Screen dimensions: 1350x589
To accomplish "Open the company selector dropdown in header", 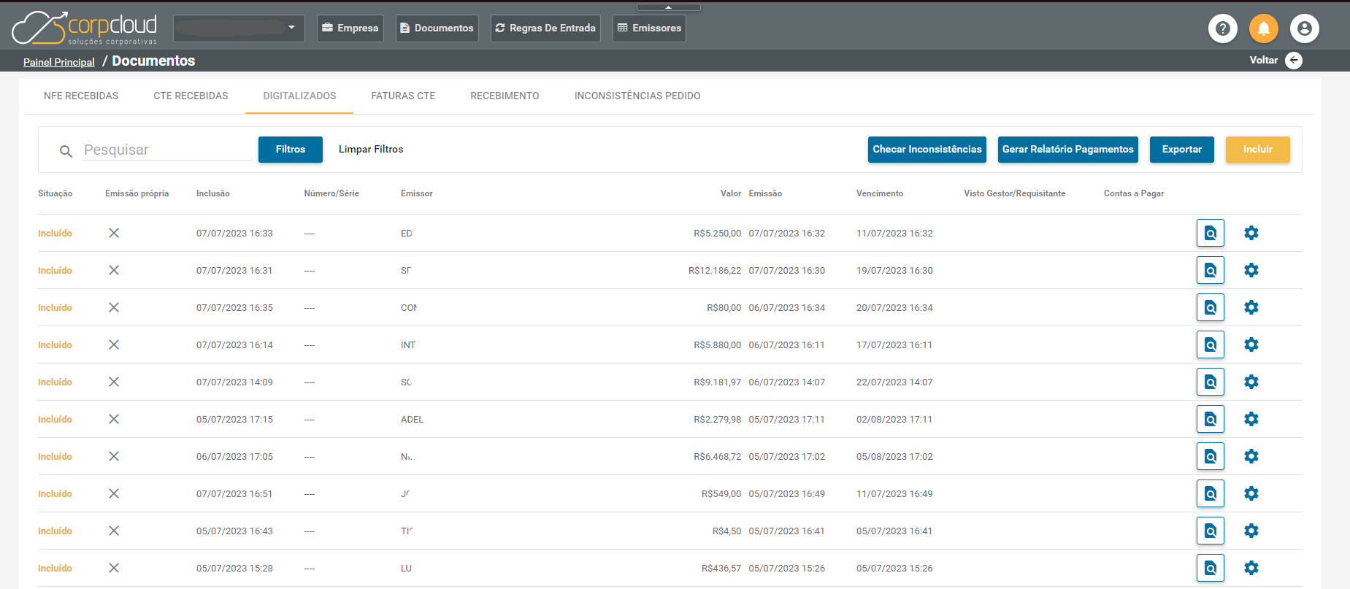I will point(239,28).
